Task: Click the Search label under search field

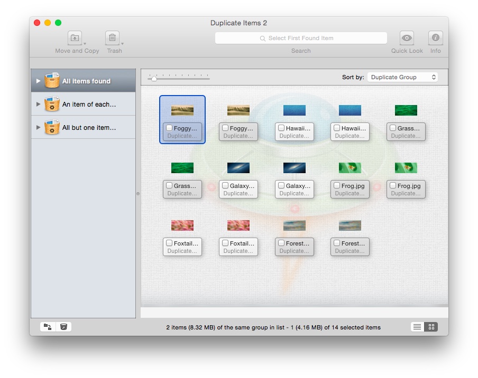Action: click(301, 51)
